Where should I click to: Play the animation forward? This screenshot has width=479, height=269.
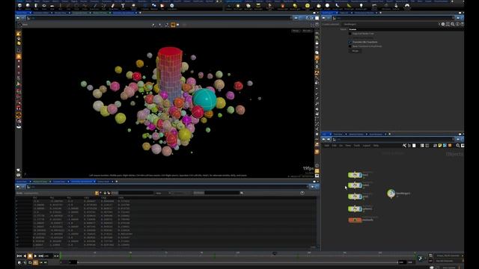point(35,256)
